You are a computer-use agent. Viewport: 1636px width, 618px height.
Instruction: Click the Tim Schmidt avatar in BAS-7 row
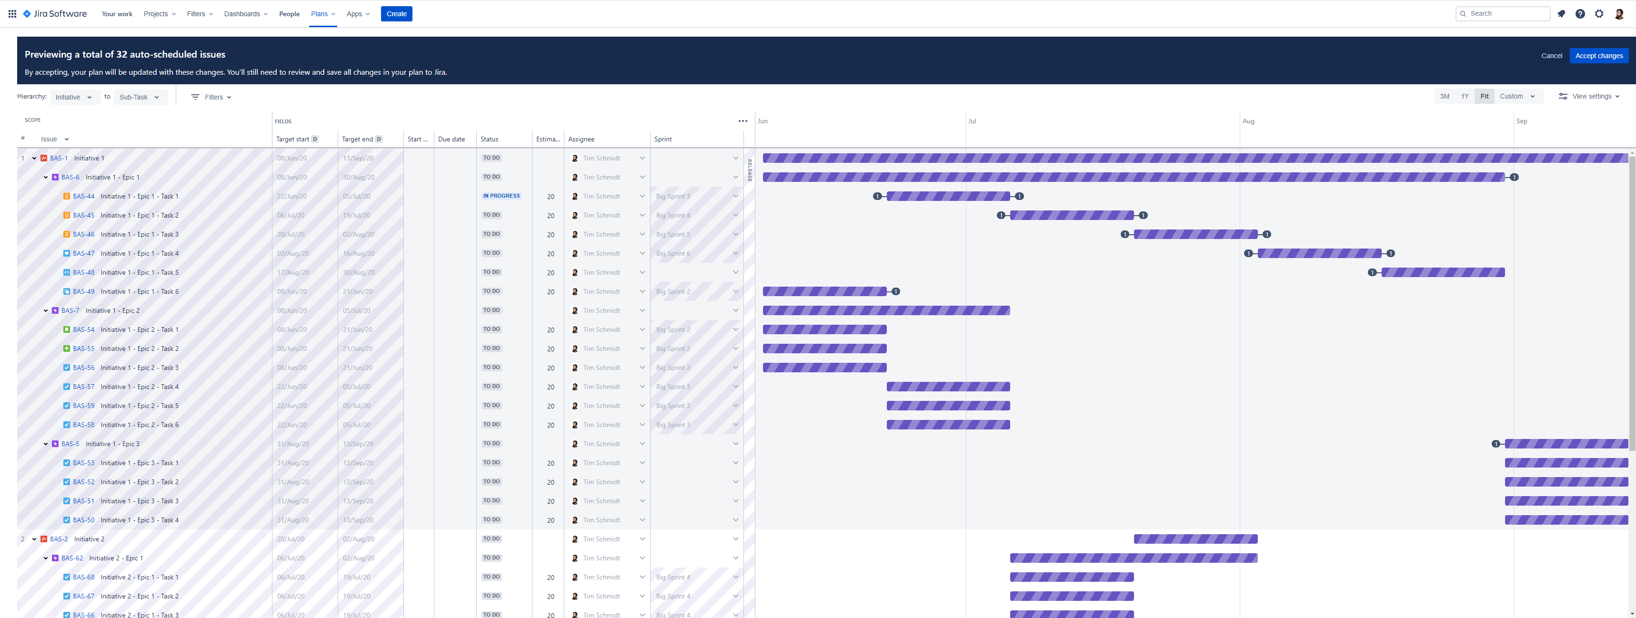click(575, 310)
